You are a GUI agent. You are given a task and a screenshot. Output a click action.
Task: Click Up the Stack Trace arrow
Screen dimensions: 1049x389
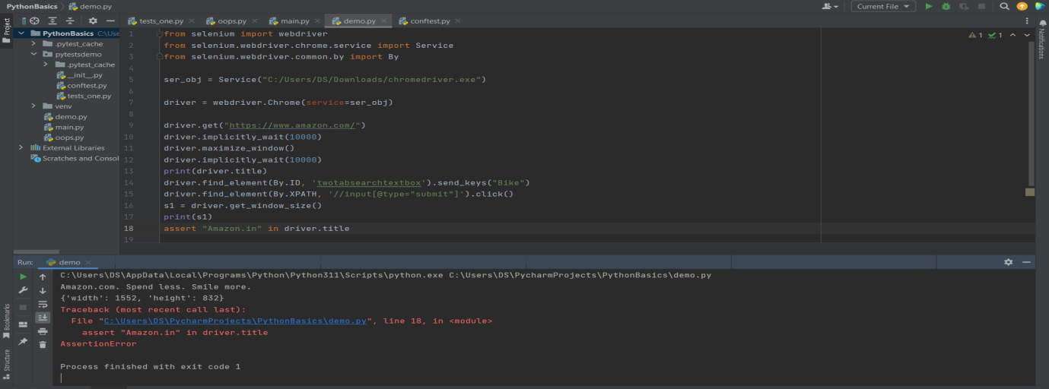click(x=43, y=277)
